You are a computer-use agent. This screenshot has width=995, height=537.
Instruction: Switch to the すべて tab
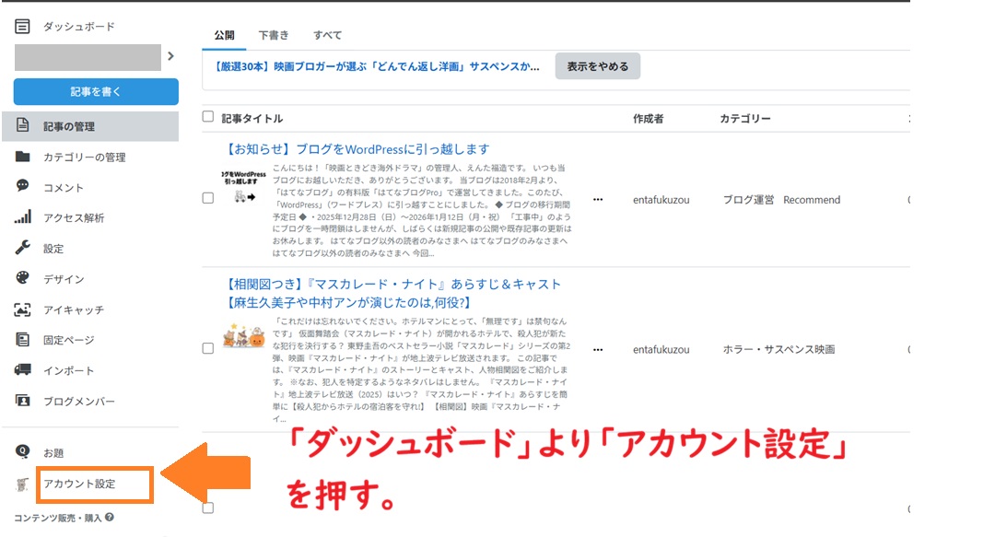[327, 35]
